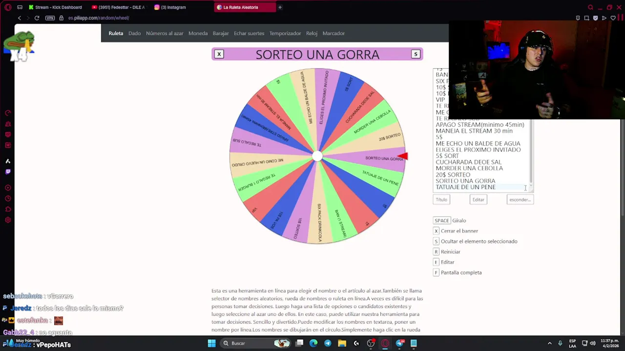This screenshot has height=351, width=625.
Task: Click F key for Pantalla completa
Action: point(436,273)
